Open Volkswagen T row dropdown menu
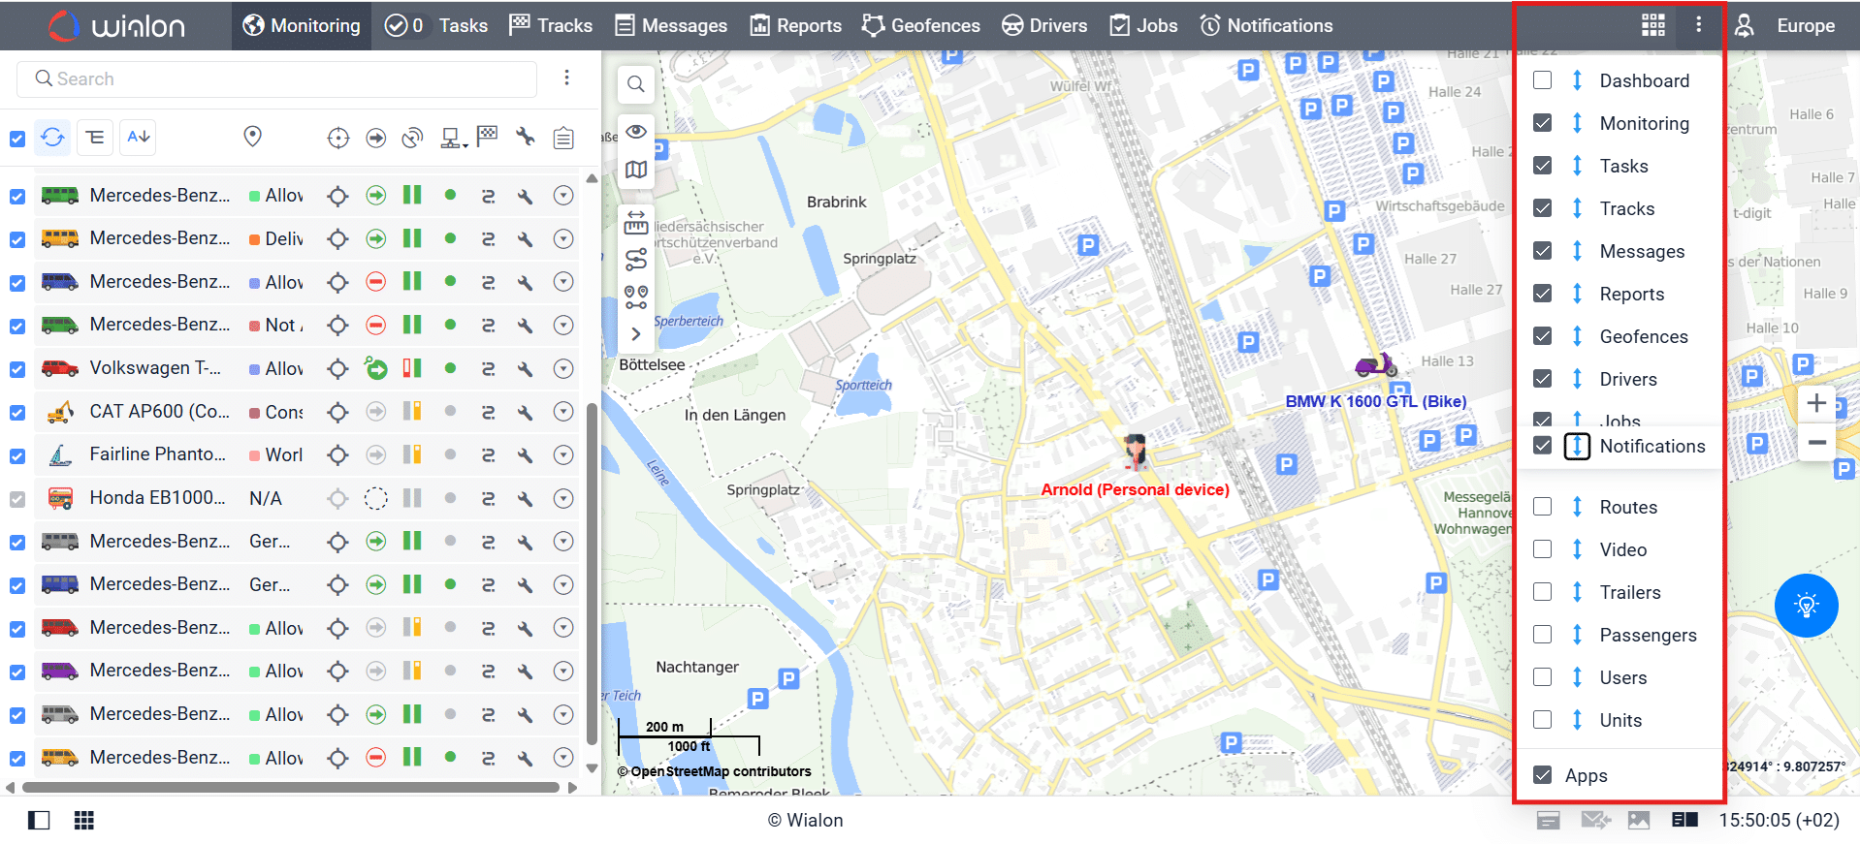Viewport: 1860px width, 844px height. pos(563,368)
